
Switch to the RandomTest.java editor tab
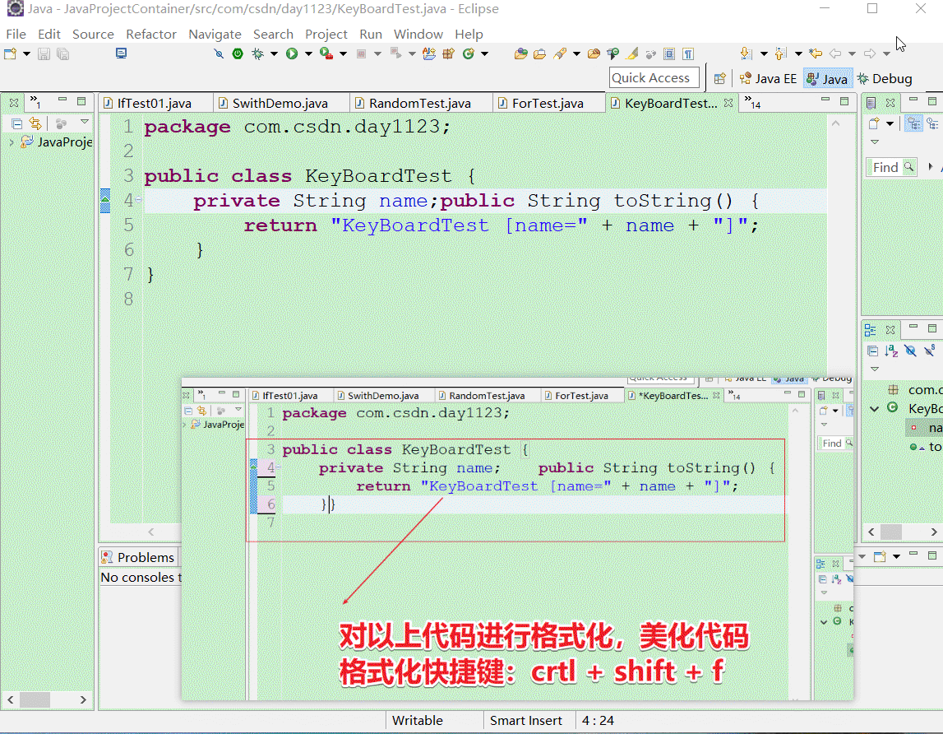420,103
